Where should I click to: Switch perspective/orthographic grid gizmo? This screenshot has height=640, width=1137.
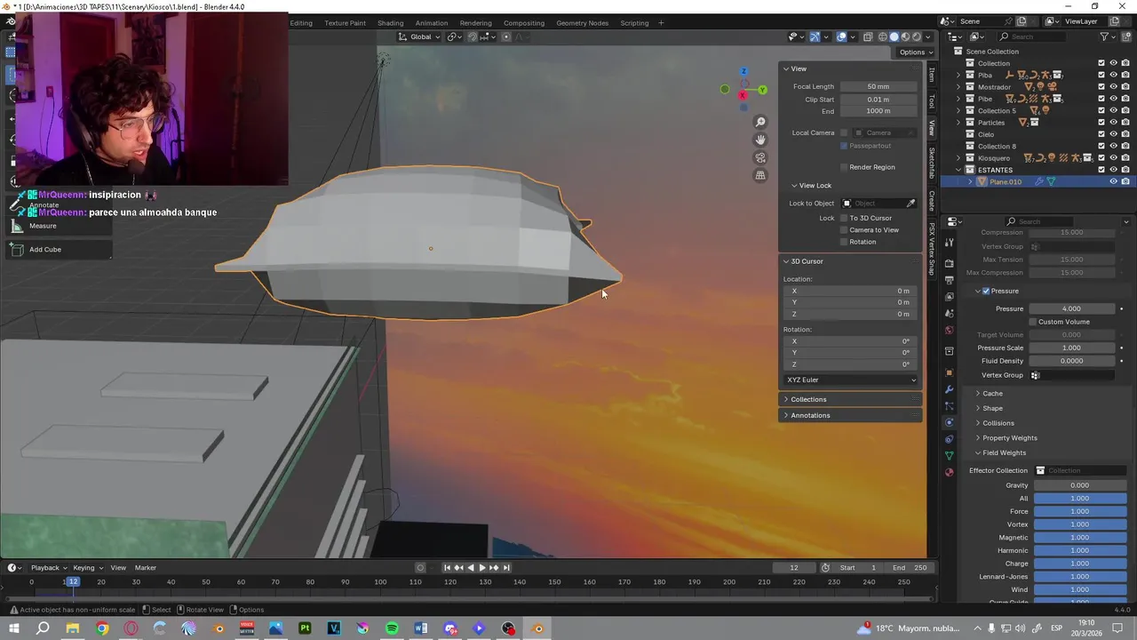pos(760,175)
